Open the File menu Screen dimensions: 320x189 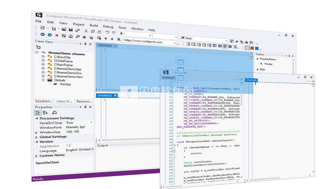(x=38, y=21)
